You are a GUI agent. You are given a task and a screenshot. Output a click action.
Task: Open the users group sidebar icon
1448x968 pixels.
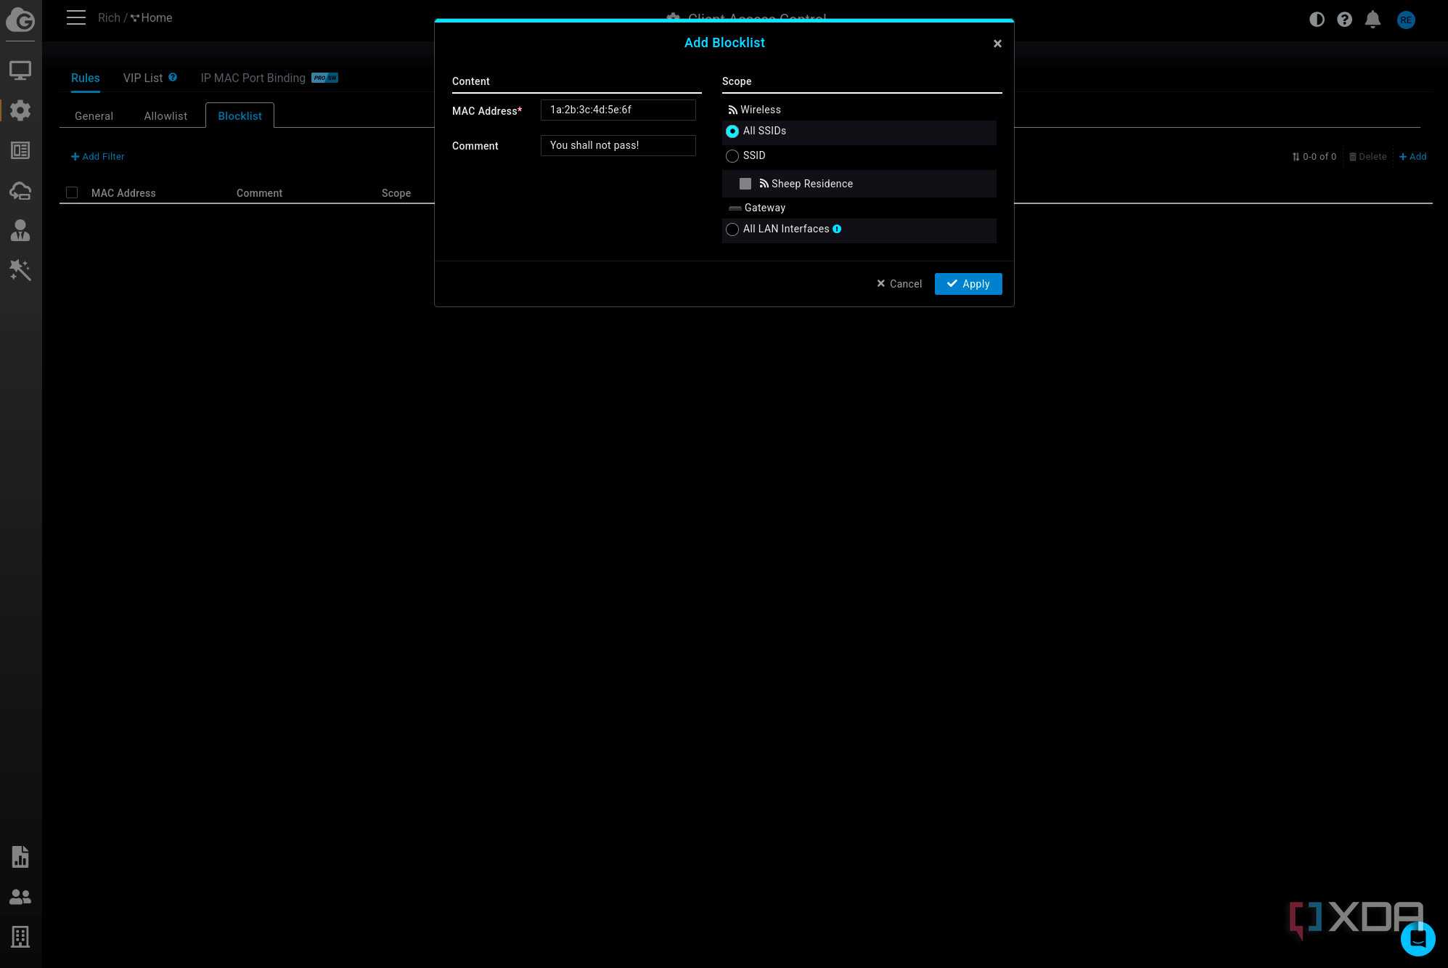pyautogui.click(x=20, y=897)
